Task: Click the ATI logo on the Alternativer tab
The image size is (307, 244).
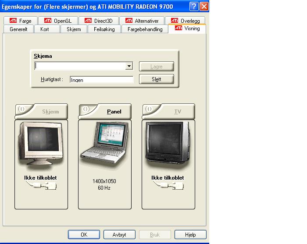Action: coord(129,20)
